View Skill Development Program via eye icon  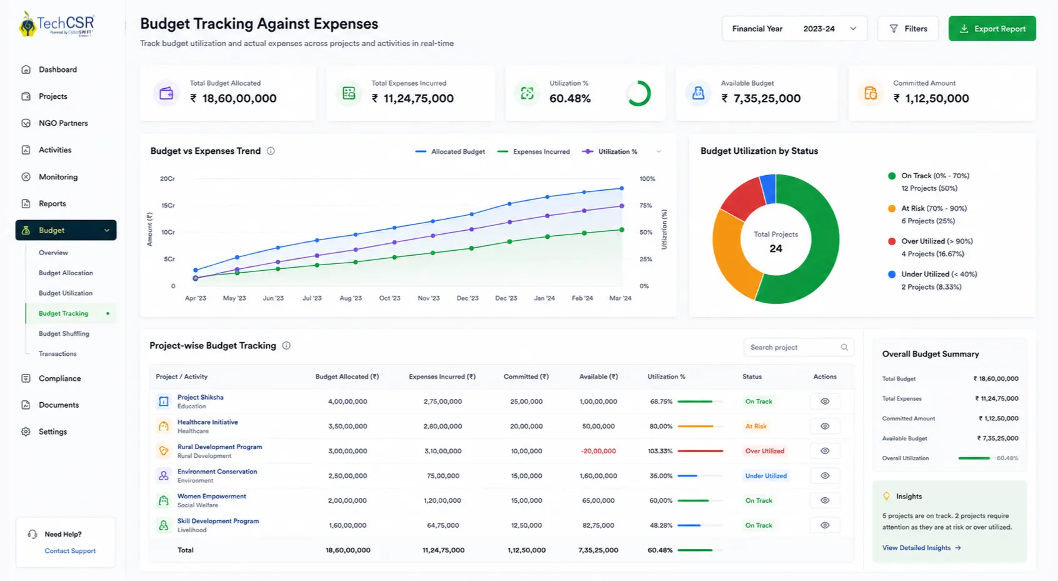click(825, 525)
